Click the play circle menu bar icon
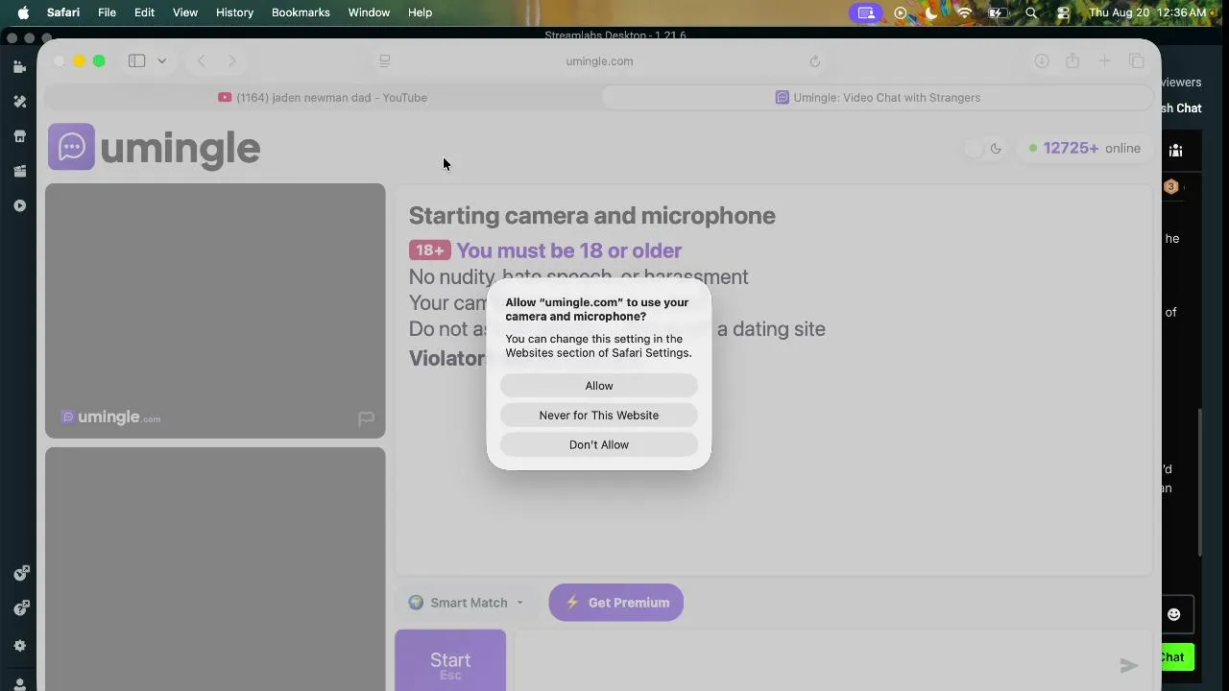 coord(901,12)
